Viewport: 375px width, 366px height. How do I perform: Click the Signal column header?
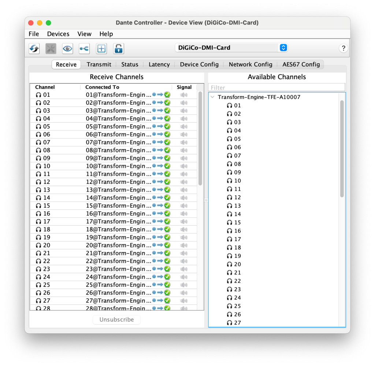pos(184,87)
